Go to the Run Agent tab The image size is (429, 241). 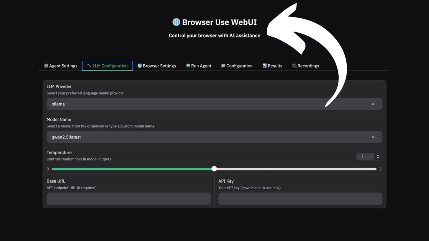pos(199,66)
